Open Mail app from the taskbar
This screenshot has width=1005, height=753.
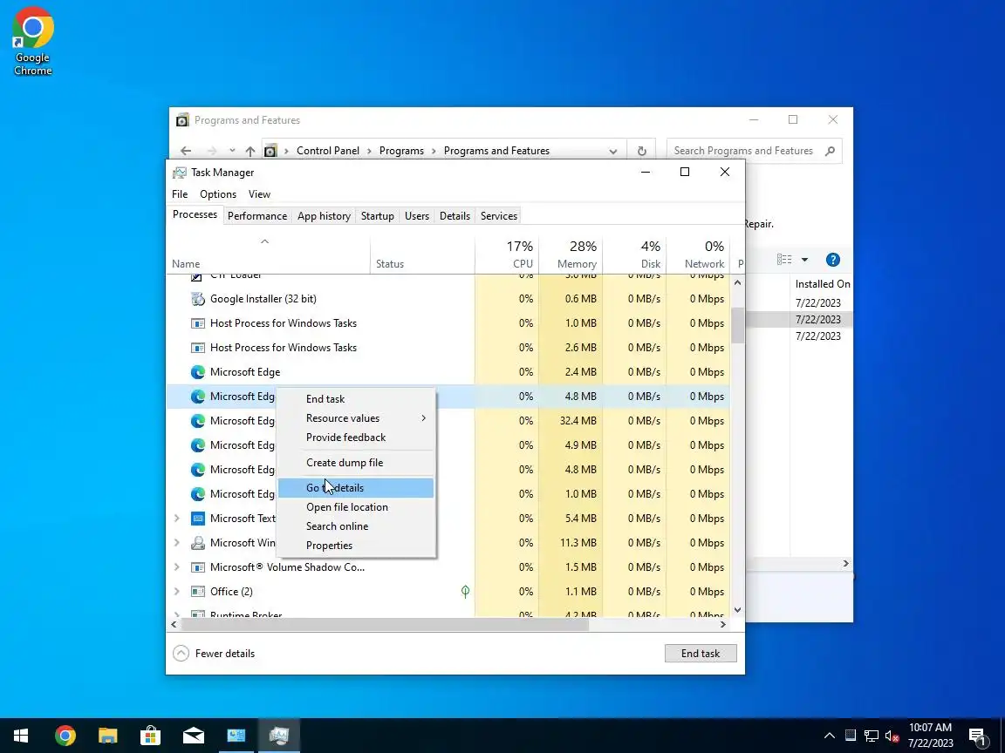point(194,736)
